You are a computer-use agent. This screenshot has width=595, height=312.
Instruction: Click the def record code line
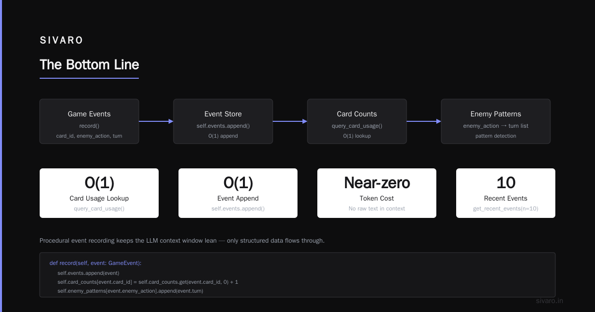coord(96,263)
